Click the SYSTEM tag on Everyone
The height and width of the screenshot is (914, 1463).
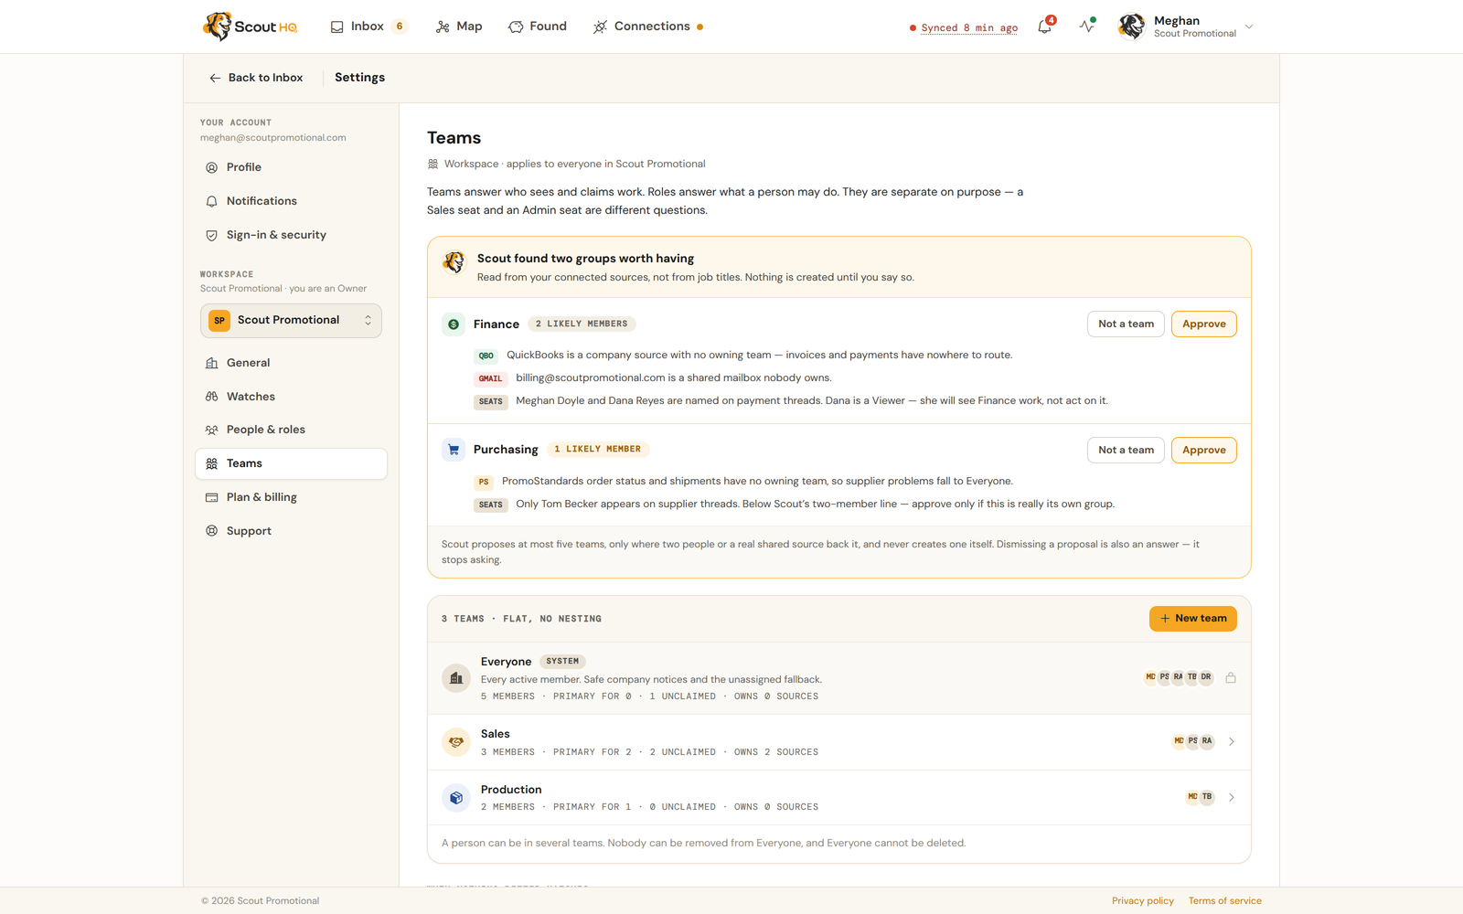[x=562, y=661]
